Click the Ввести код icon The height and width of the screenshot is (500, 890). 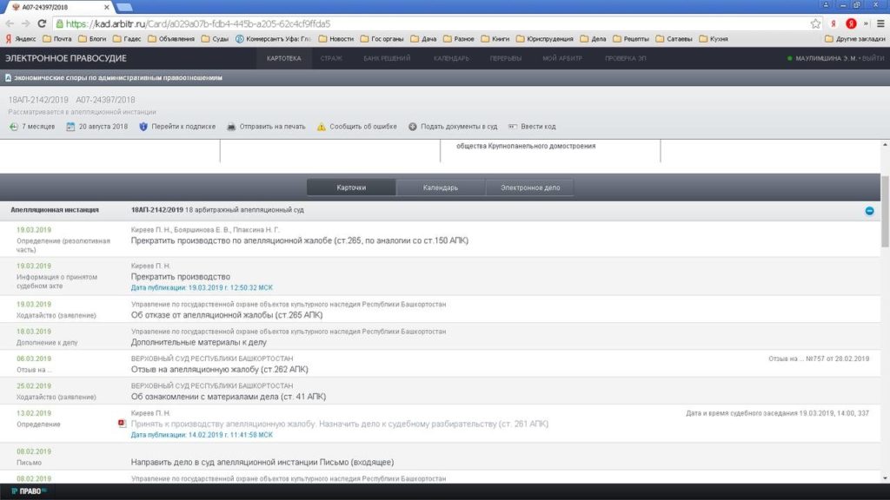[513, 127]
